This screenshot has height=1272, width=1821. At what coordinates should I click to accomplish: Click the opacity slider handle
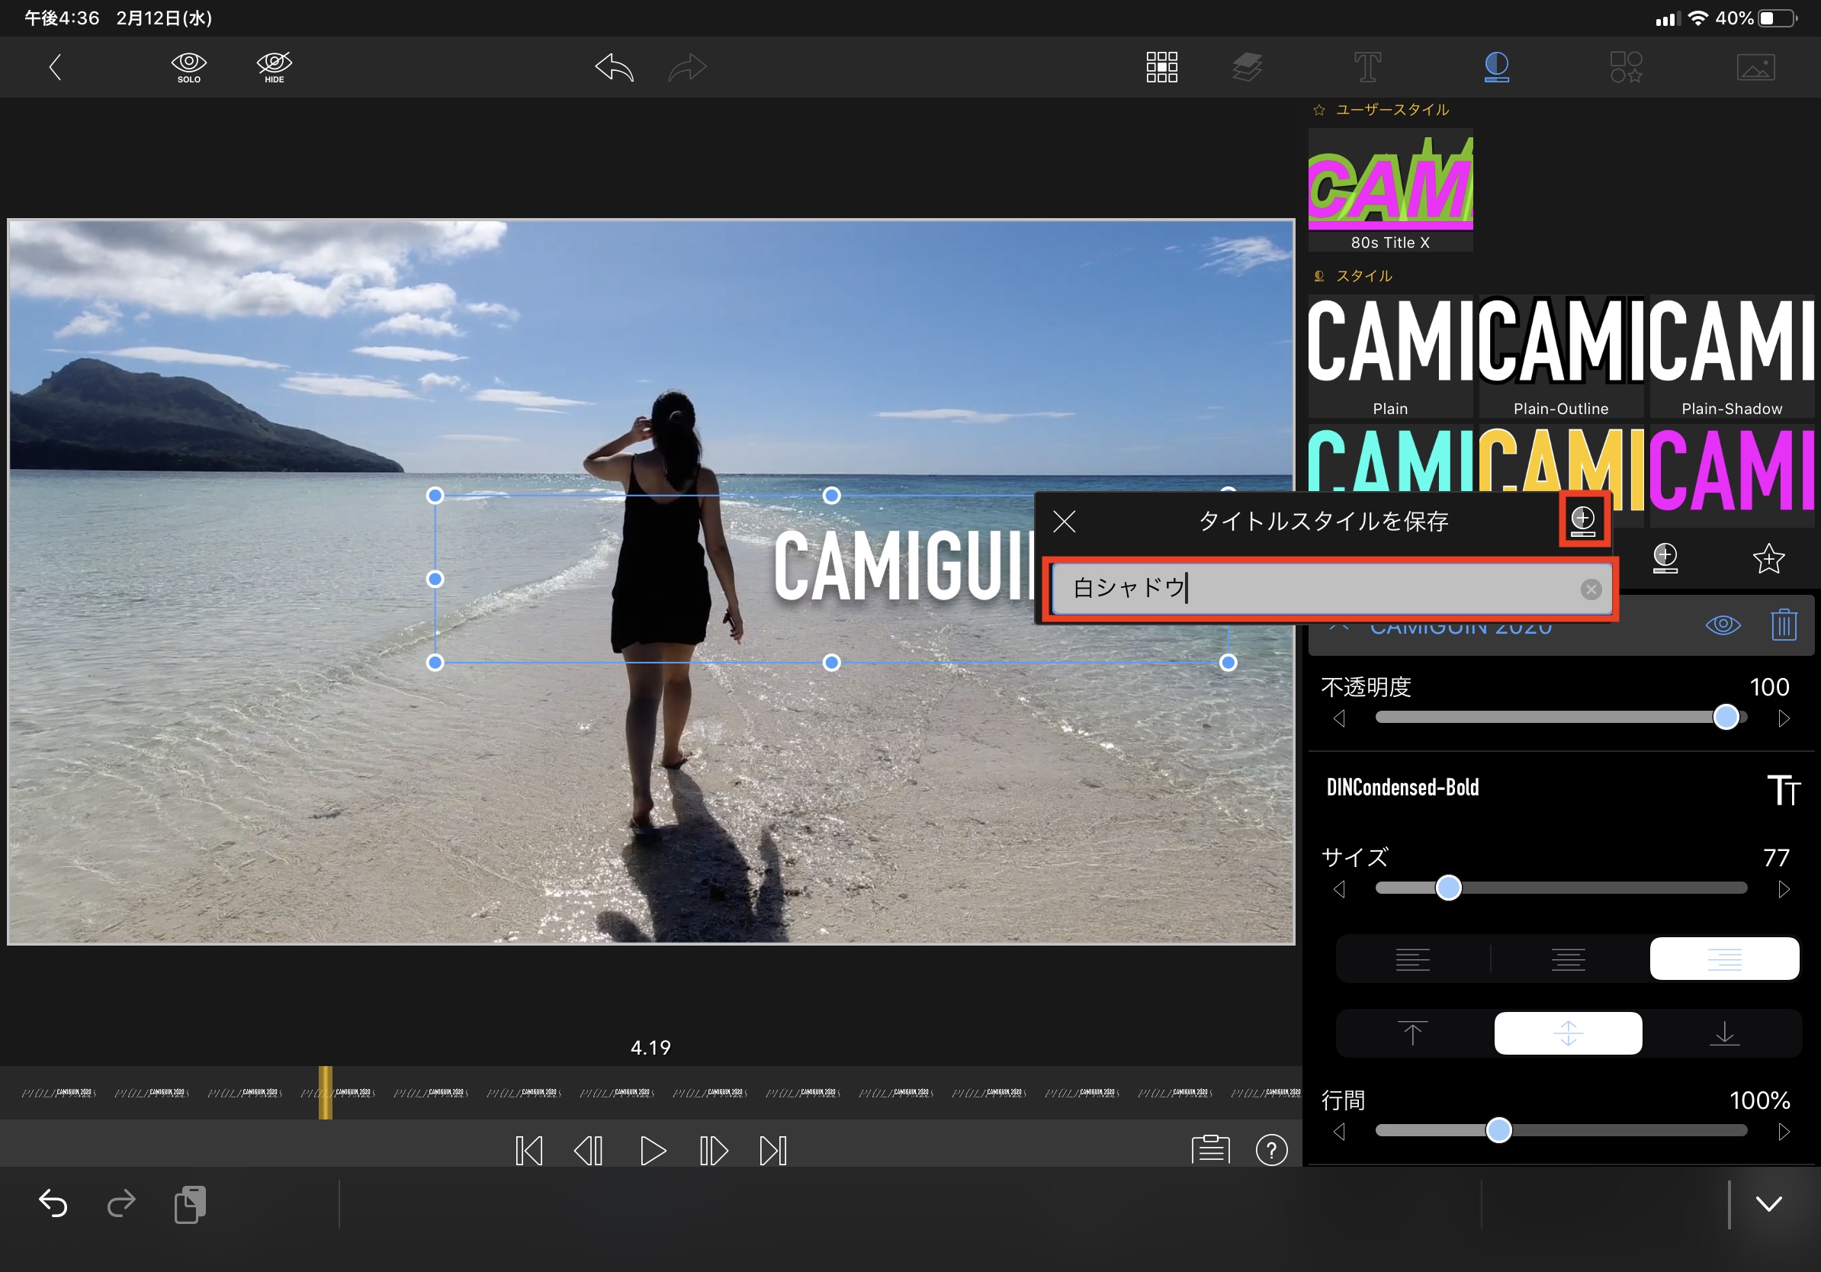[x=1726, y=717]
